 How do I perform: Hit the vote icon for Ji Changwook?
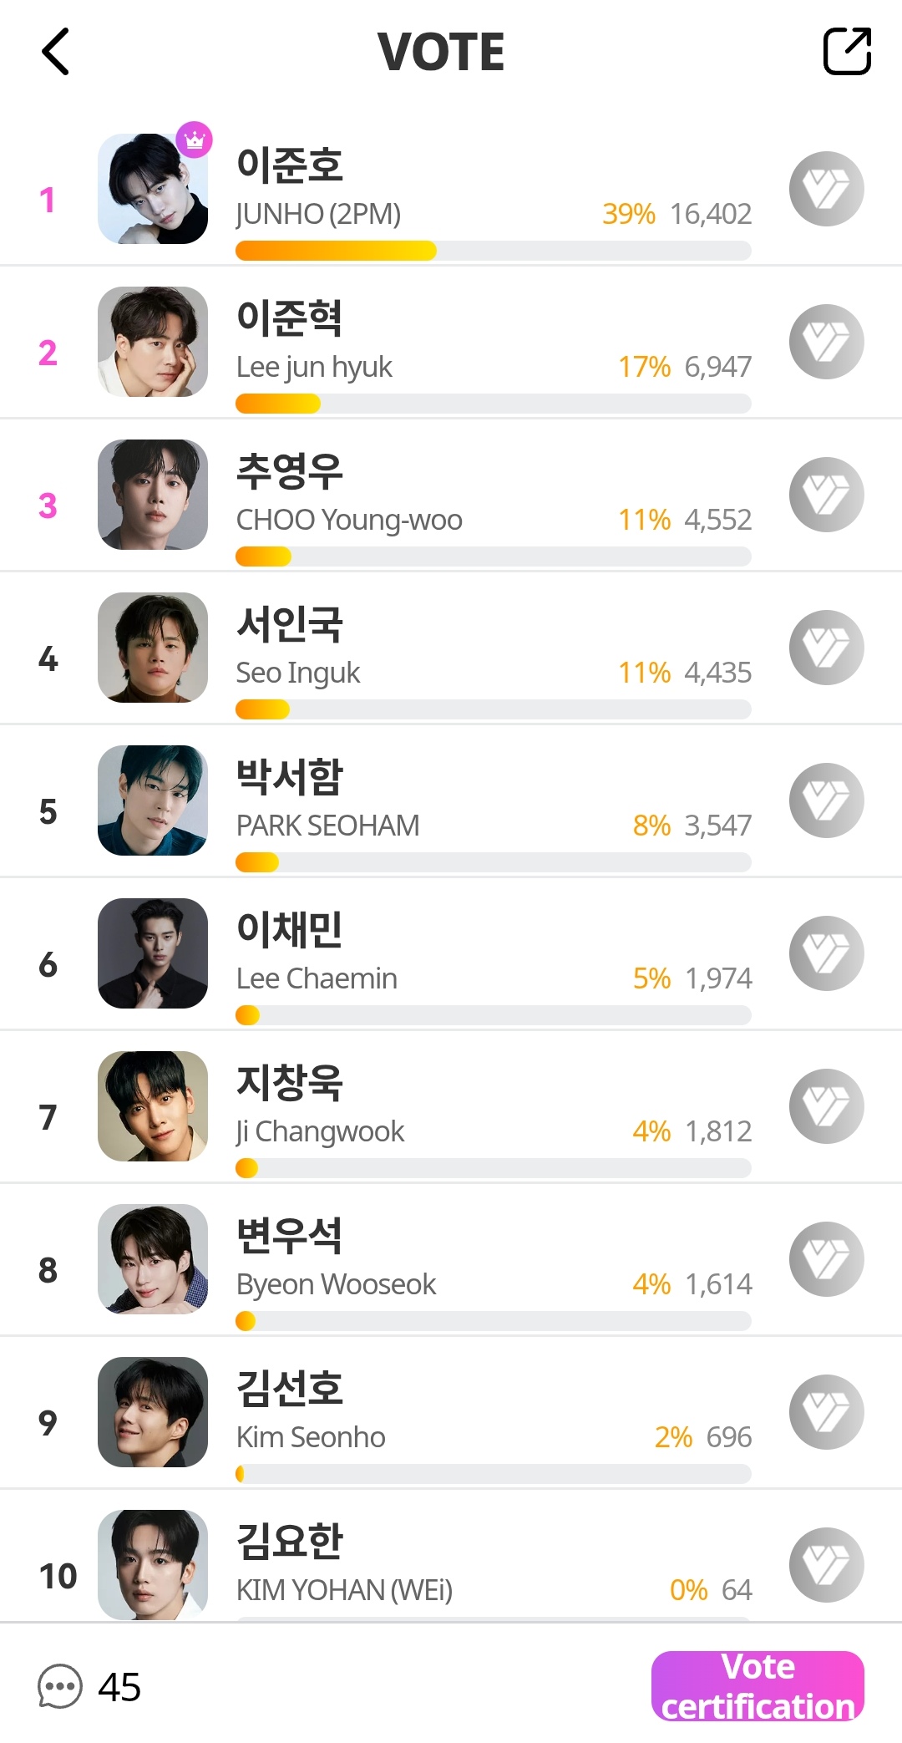pyautogui.click(x=826, y=1106)
